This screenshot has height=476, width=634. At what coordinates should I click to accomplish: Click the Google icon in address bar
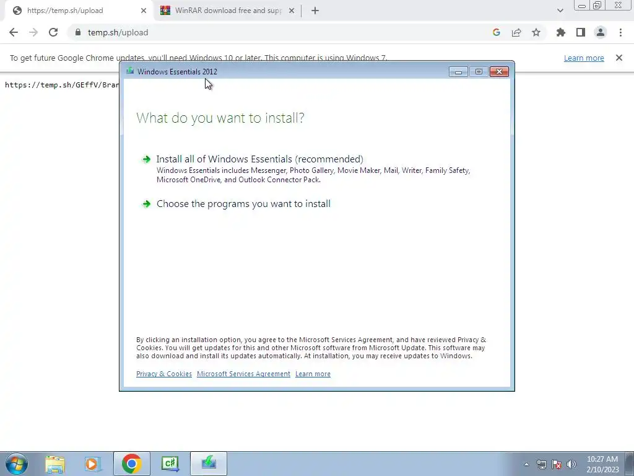[497, 32]
